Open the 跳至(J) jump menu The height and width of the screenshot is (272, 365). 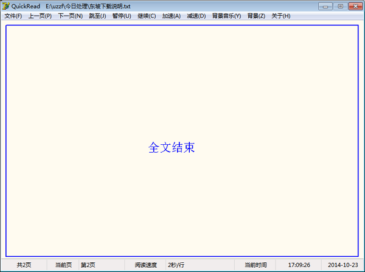pos(97,16)
